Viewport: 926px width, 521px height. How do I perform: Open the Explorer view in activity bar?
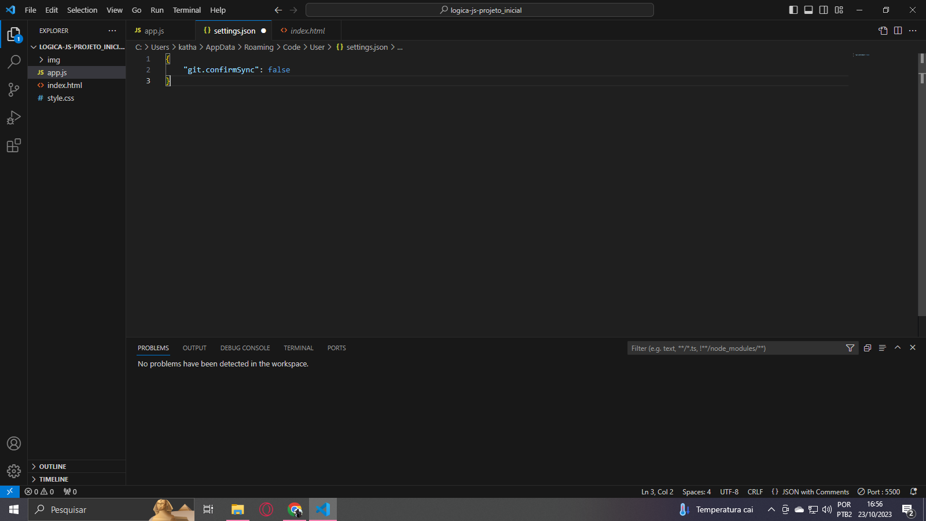[14, 34]
